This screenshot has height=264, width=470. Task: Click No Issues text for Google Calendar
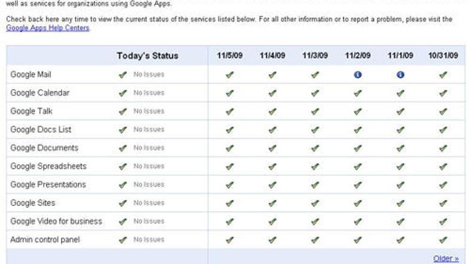(148, 93)
